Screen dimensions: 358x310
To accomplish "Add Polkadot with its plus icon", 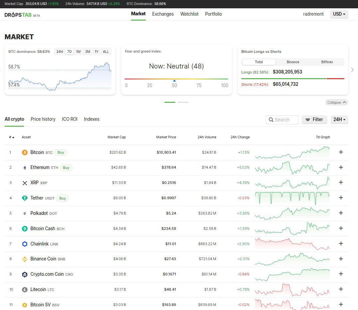I will (x=341, y=213).
